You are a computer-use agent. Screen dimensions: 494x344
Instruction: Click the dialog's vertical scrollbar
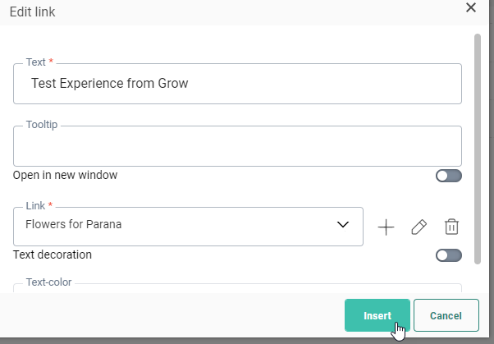click(x=478, y=148)
